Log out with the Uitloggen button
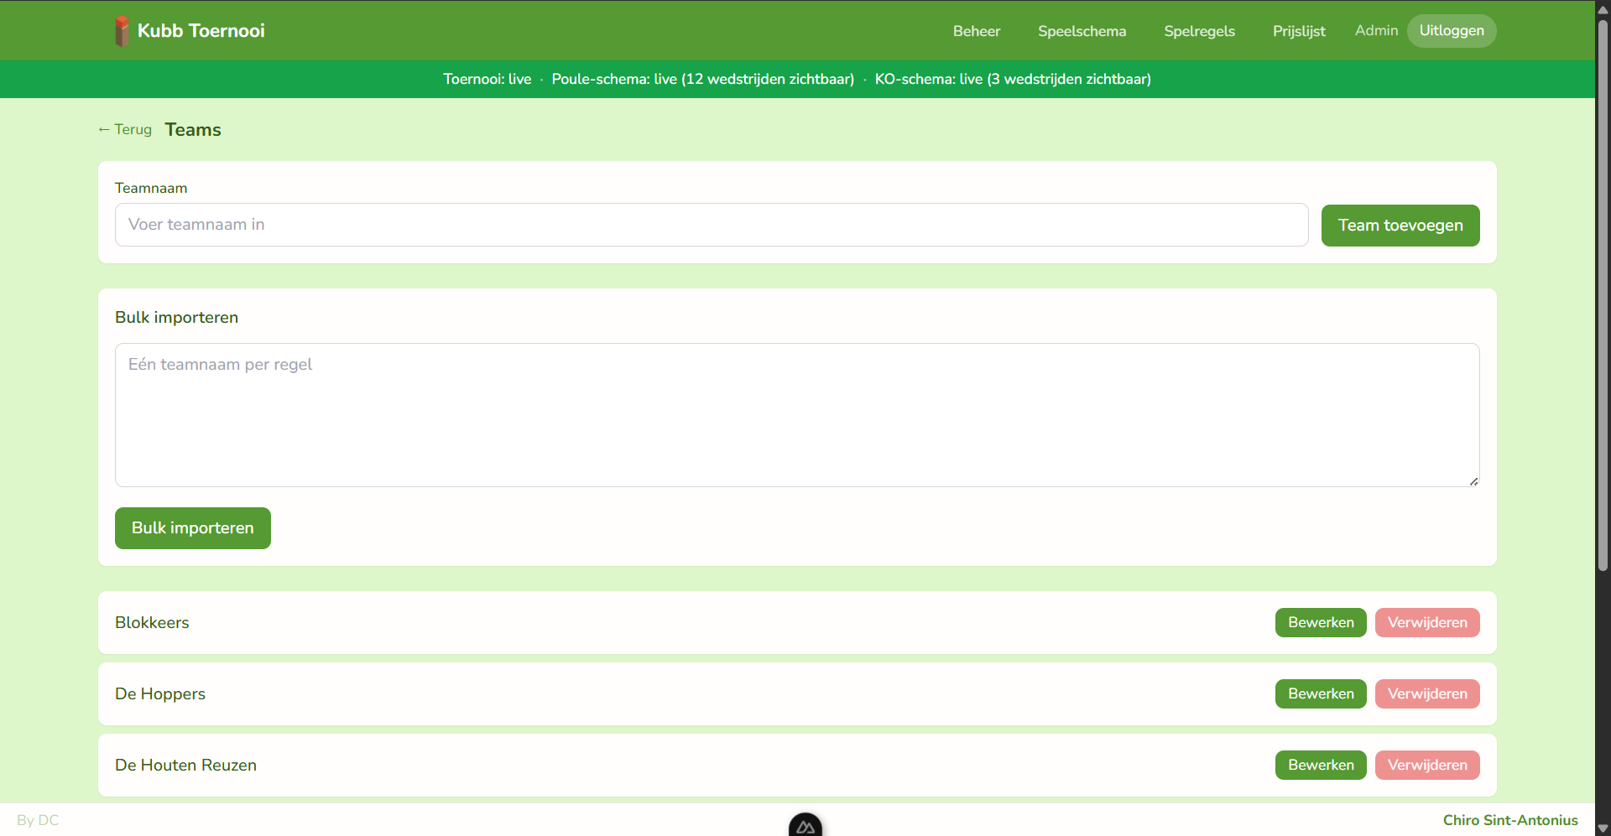 [1452, 31]
